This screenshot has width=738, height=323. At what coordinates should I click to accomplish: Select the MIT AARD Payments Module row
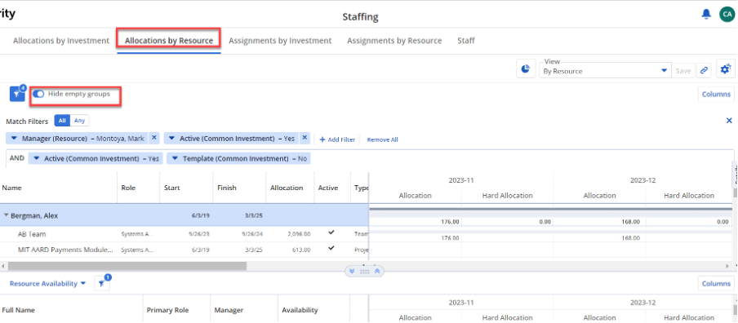[x=65, y=250]
